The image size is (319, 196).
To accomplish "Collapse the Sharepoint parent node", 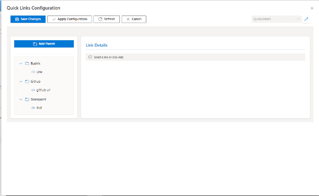I will (21, 99).
